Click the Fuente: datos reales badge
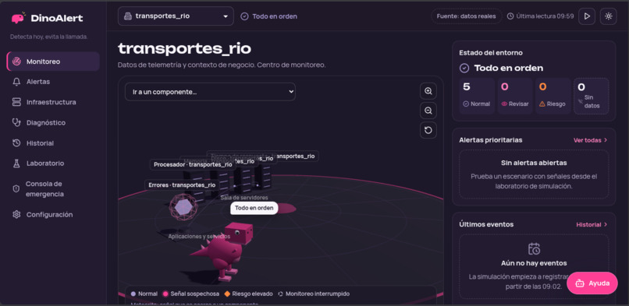Image resolution: width=629 pixels, height=306 pixels. 466,16
